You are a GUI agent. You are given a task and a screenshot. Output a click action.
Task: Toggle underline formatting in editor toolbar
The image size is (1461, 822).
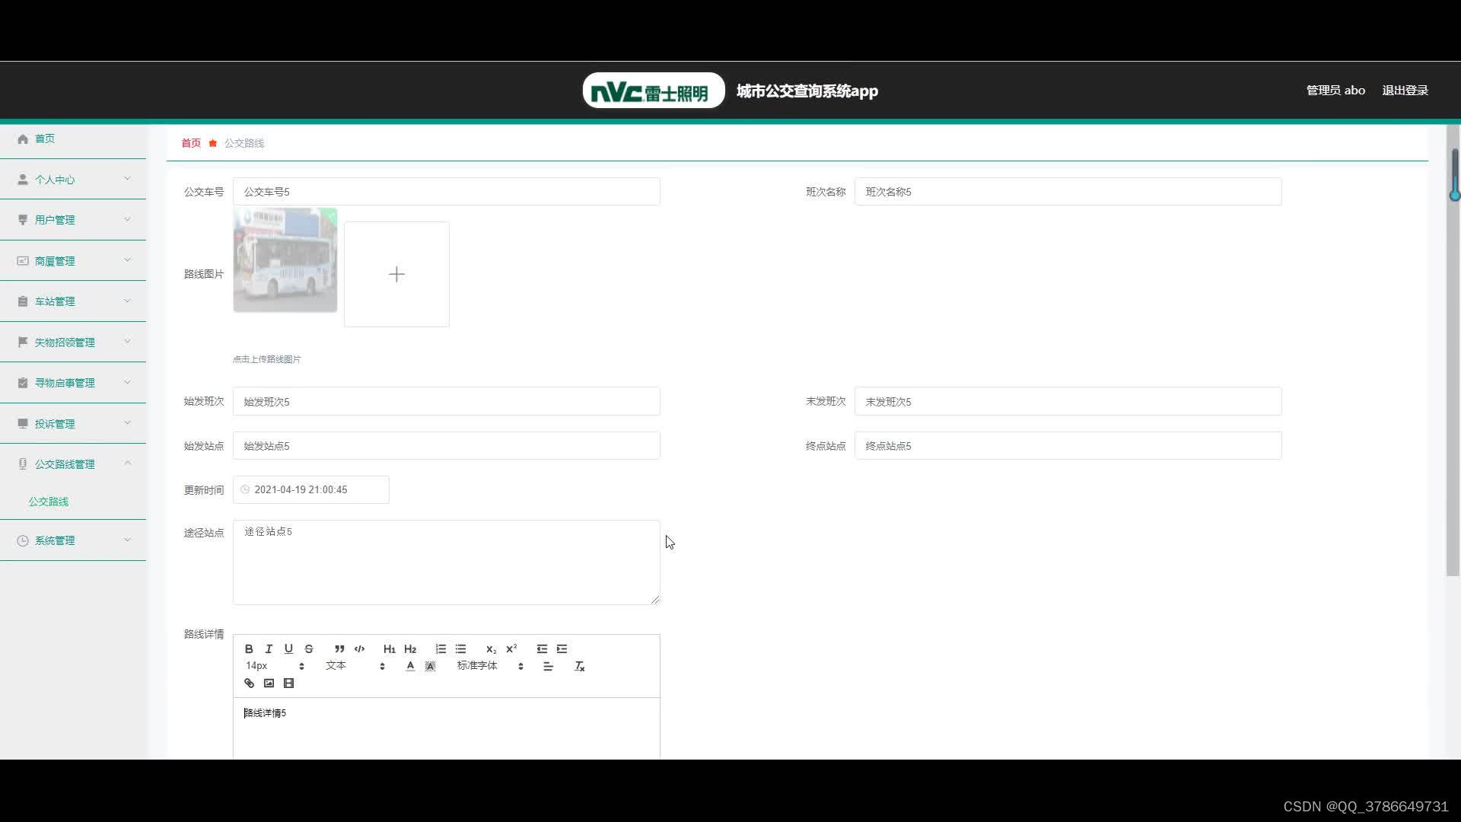(x=288, y=648)
